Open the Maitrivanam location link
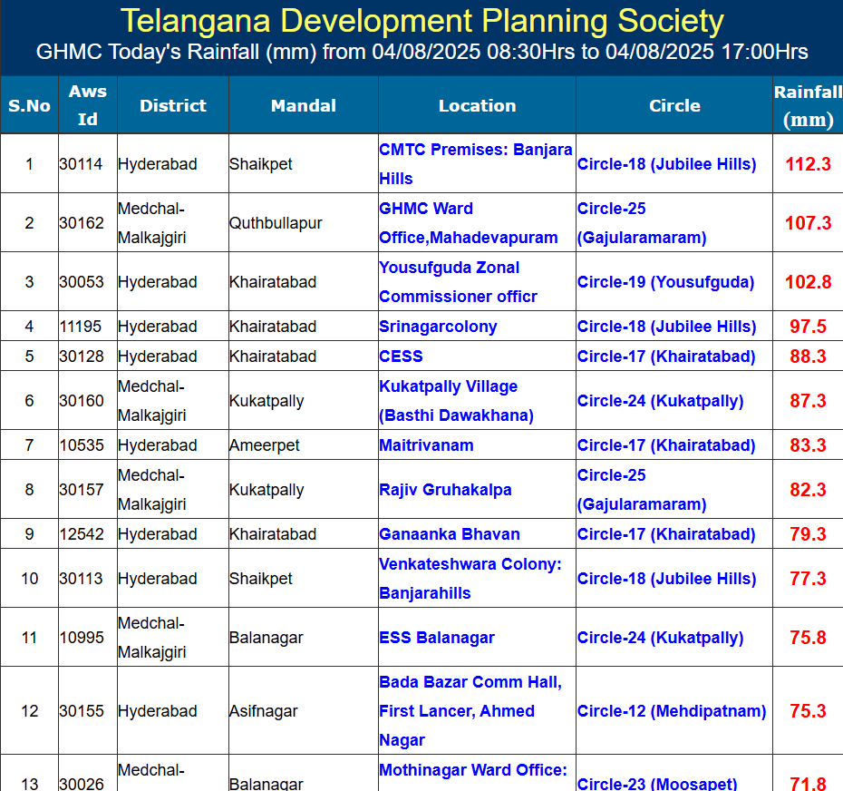The width and height of the screenshot is (843, 791). 426,445
